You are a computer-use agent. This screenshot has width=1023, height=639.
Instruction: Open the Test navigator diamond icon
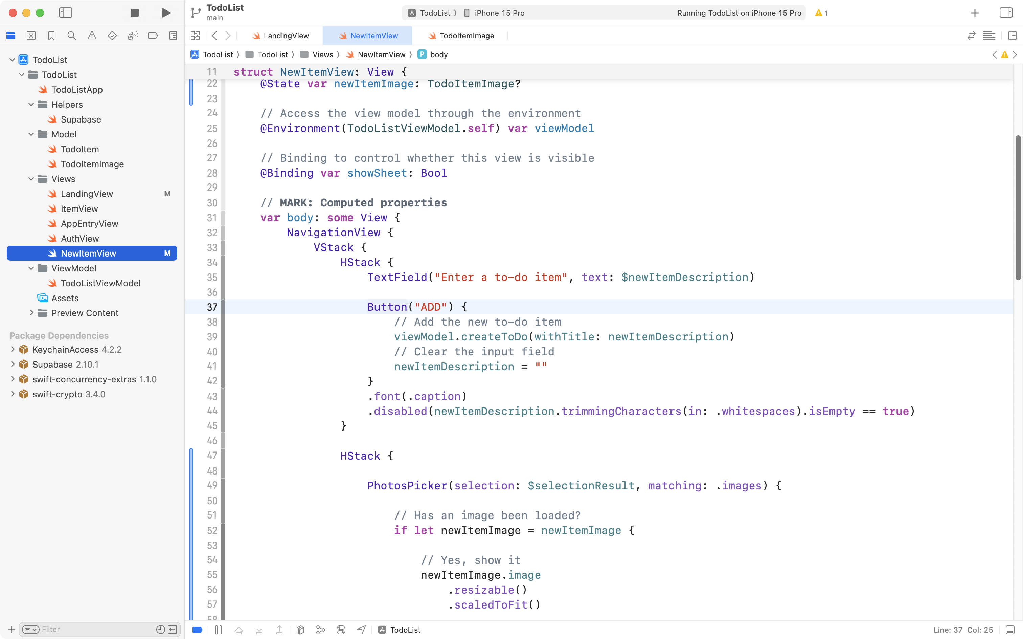tap(112, 36)
